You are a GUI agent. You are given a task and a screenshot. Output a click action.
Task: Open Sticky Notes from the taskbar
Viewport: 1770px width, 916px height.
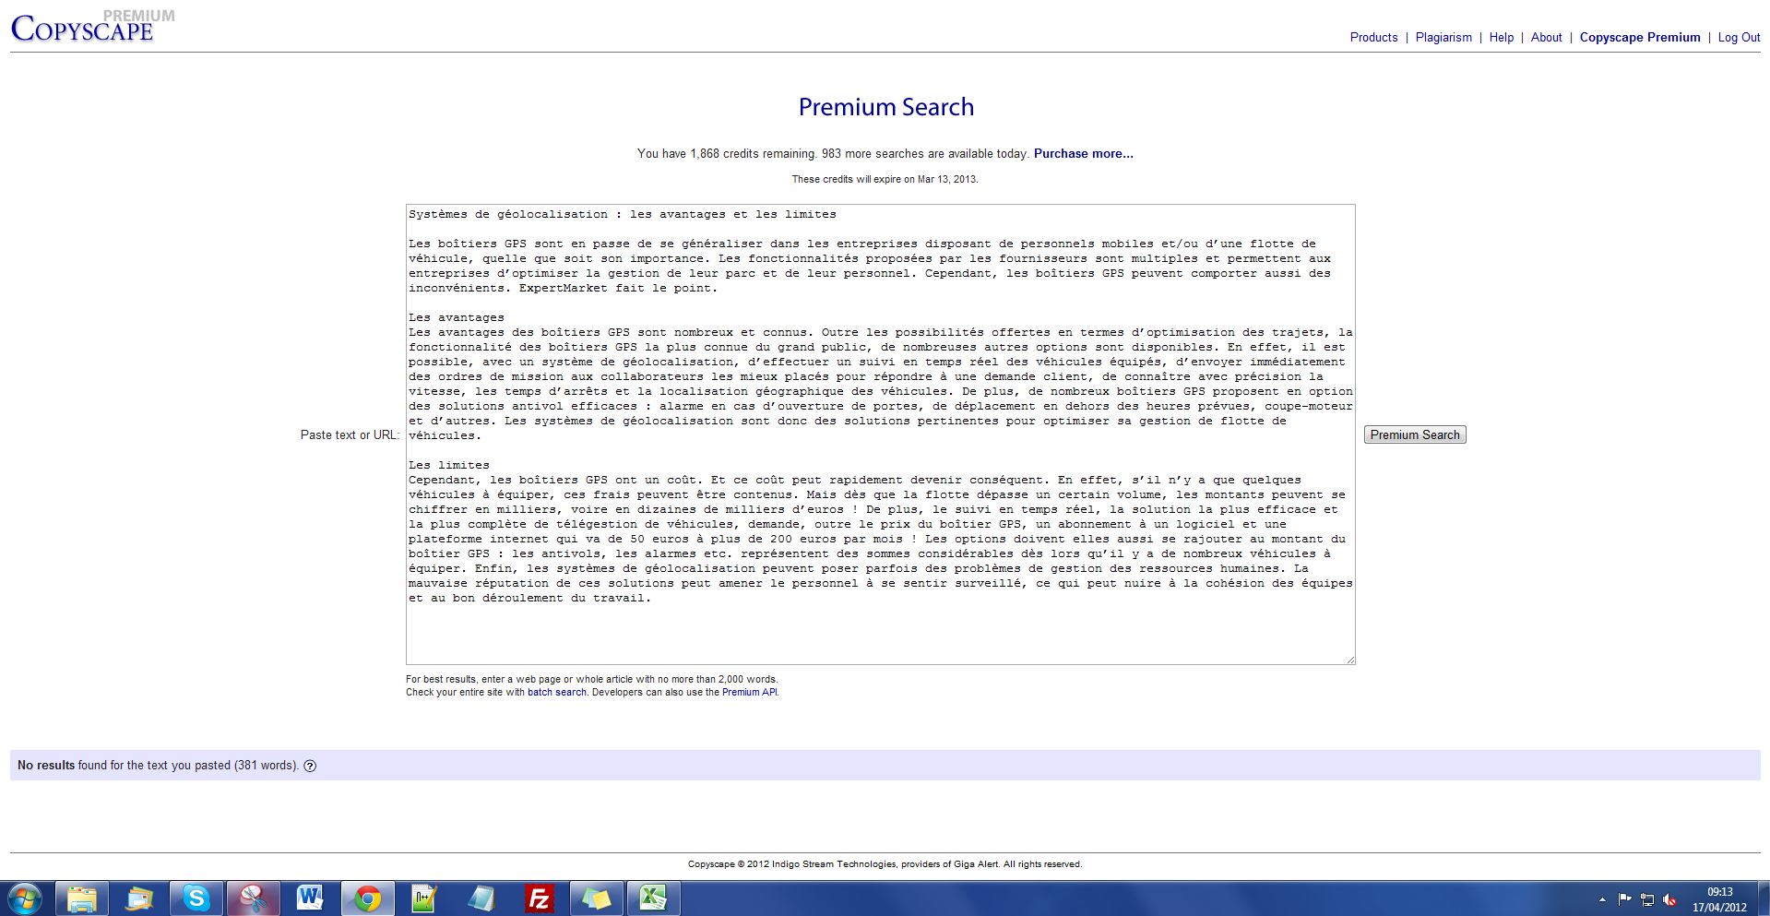click(596, 898)
